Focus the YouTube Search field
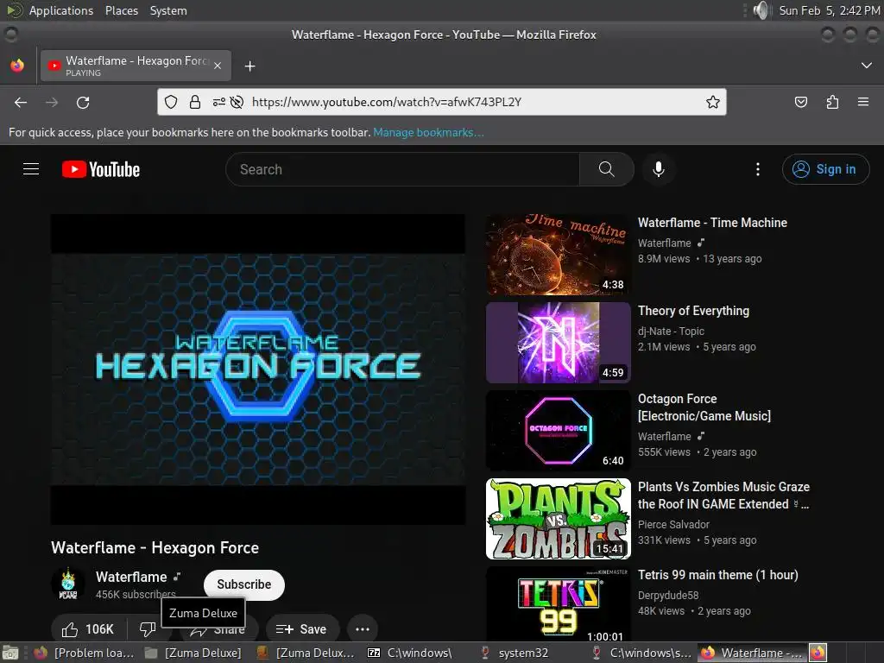Image resolution: width=884 pixels, height=663 pixels. coord(402,169)
